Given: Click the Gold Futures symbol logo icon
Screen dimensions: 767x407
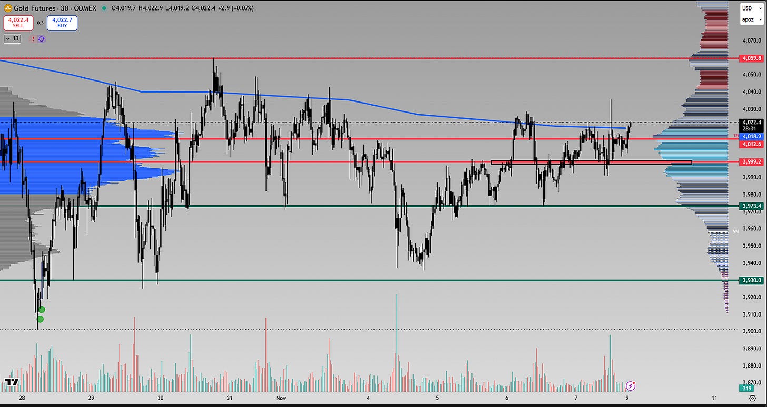Looking at the screenshot, I should (x=7, y=8).
